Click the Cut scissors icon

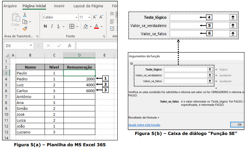pos(25,15)
